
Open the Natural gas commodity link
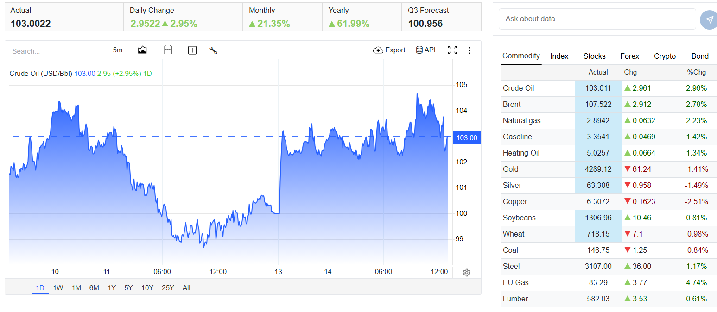coord(521,120)
